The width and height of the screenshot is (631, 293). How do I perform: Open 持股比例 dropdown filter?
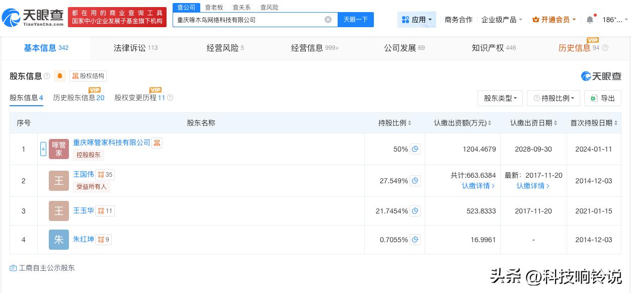[554, 98]
